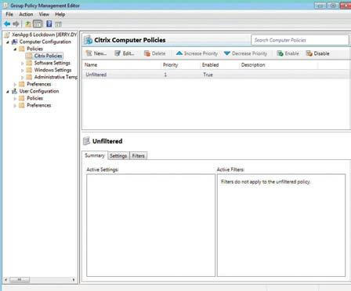Click the blue Help icon in the toolbar

[49, 24]
